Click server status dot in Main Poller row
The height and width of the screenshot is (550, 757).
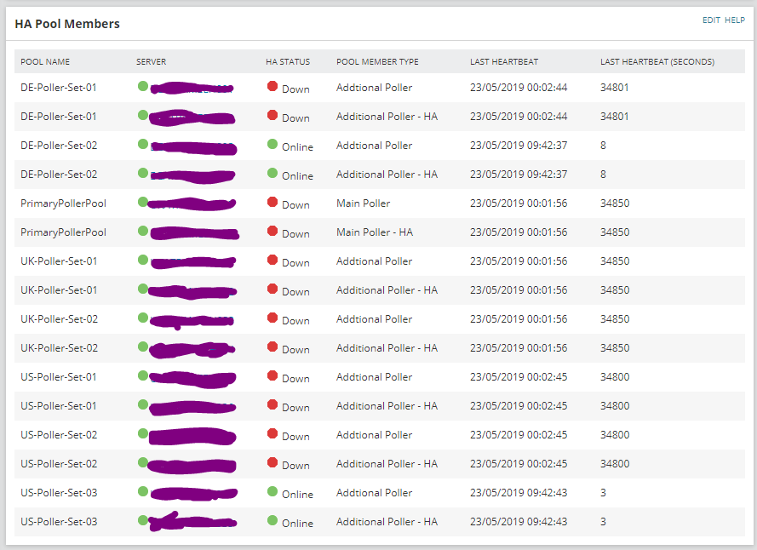click(143, 202)
